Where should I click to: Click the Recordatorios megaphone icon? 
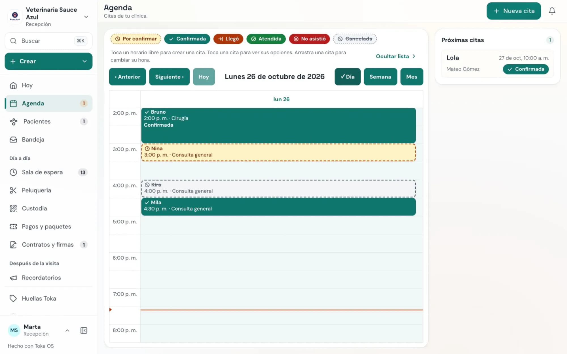click(x=13, y=278)
